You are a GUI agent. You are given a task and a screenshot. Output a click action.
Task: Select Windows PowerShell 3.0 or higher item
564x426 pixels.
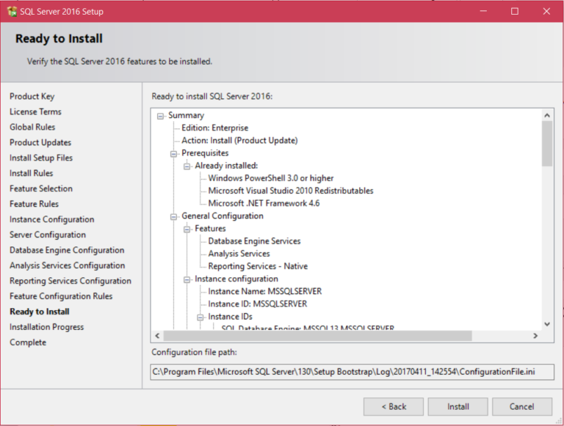pyautogui.click(x=271, y=178)
